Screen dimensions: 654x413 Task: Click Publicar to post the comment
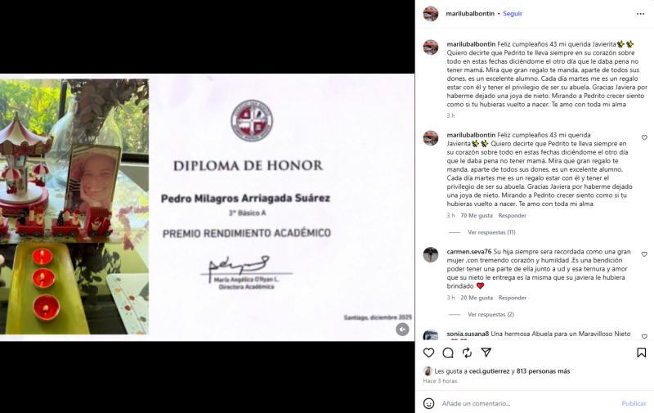(634, 403)
